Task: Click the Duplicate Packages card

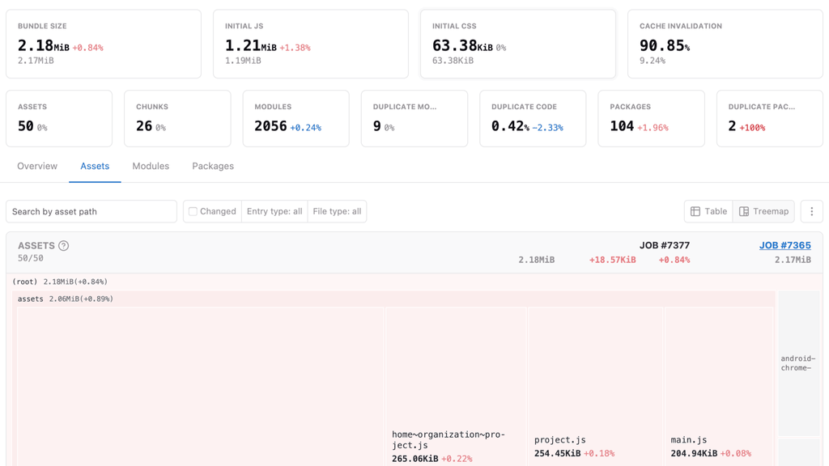Action: pyautogui.click(x=770, y=118)
